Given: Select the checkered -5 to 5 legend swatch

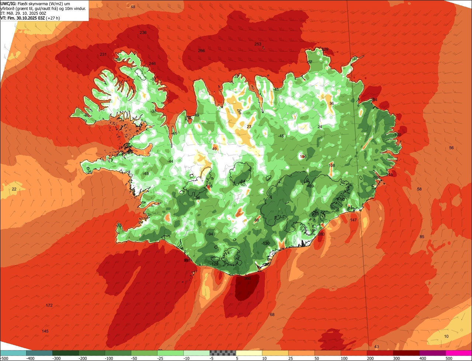Looking at the screenshot, I should [223, 353].
